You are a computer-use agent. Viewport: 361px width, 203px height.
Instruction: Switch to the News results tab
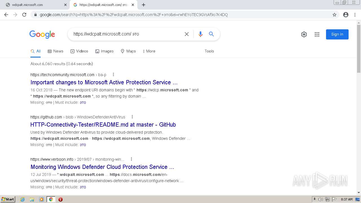pos(56,51)
